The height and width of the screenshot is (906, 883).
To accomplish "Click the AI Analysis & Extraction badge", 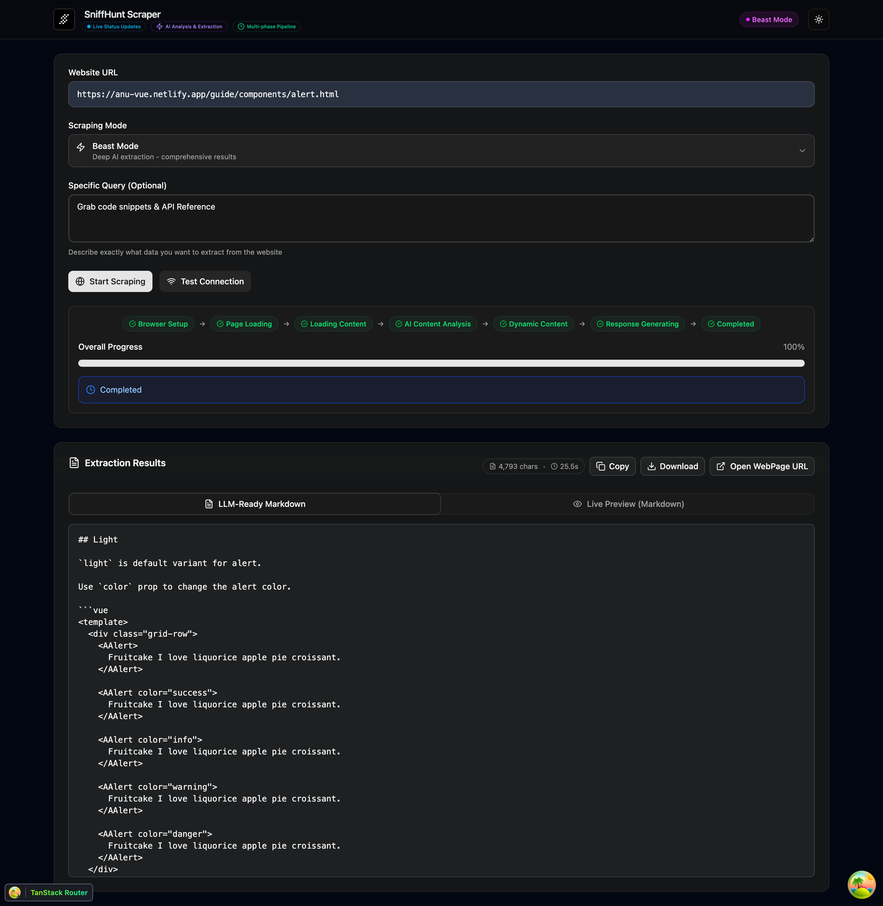I will (x=189, y=26).
